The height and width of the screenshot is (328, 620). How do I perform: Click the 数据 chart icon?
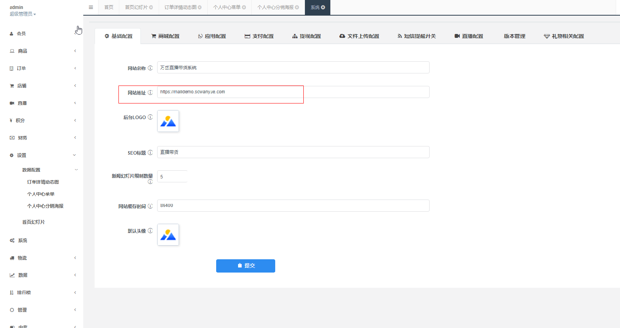pyautogui.click(x=12, y=275)
